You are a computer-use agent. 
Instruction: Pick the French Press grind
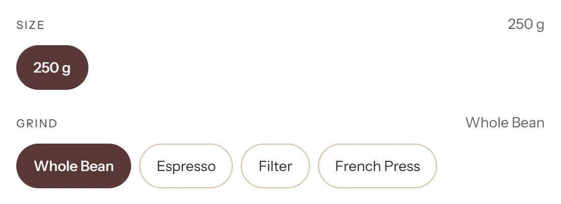[x=378, y=166]
